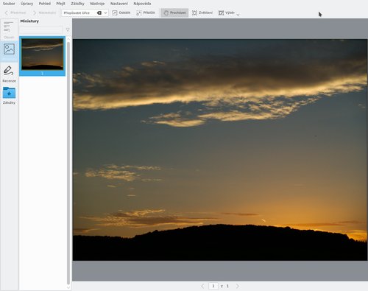Click the thumbnails scrollbar up arrow
This screenshot has width=368, height=291.
pos(68,39)
